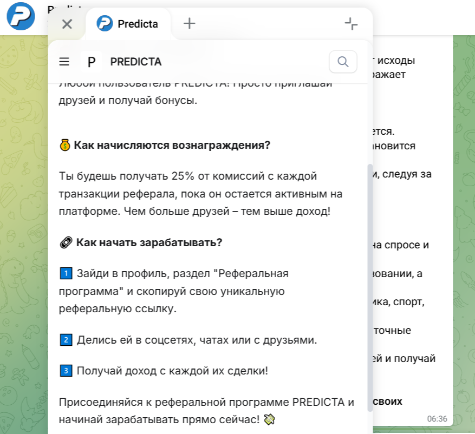Click the number 1 step emoji
475x434 pixels.
66,273
